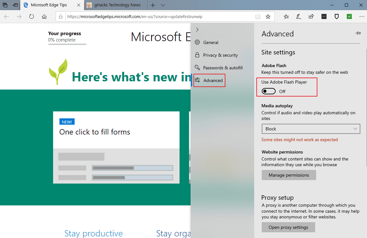Go forward with the forward arrow

[19, 17]
